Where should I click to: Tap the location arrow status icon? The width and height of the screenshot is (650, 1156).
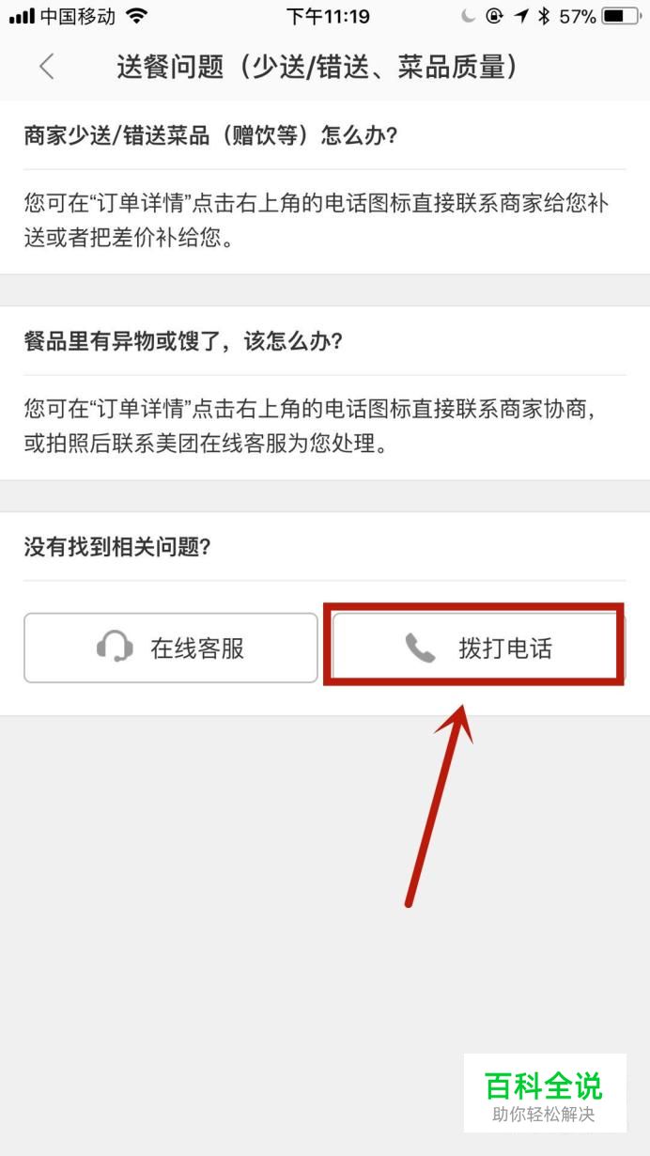point(521,16)
